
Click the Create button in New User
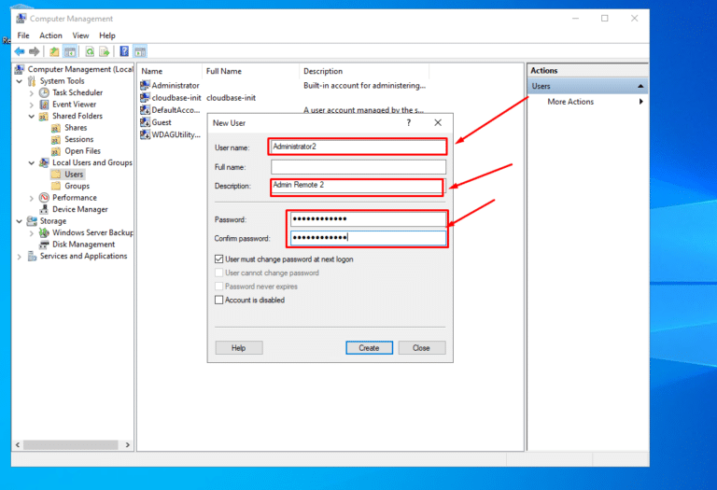[x=369, y=348]
